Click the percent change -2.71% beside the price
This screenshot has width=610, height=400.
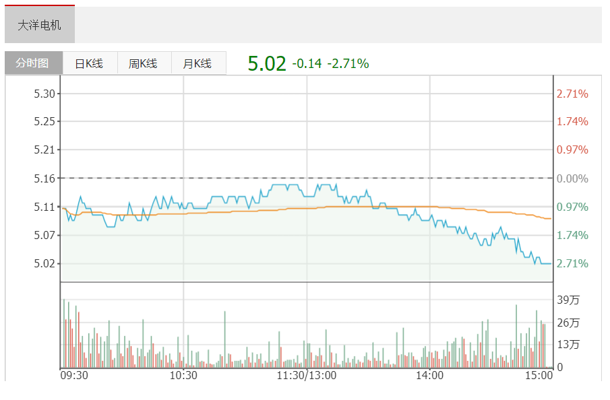tap(348, 63)
